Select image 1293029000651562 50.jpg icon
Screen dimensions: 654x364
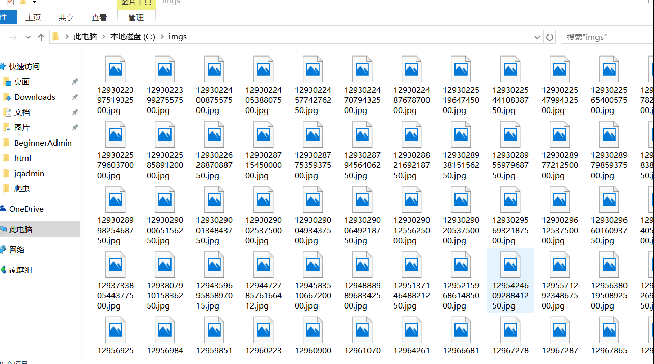coord(165,200)
